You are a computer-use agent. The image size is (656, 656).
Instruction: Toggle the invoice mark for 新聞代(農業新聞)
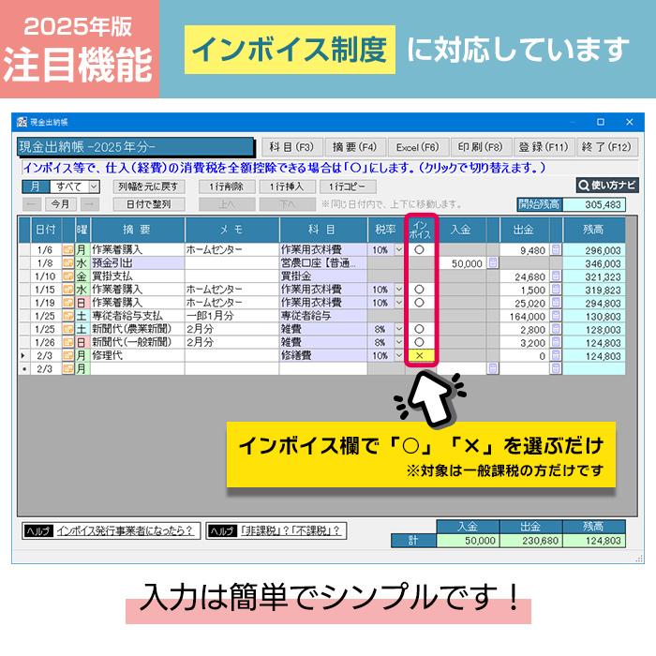pos(419,329)
